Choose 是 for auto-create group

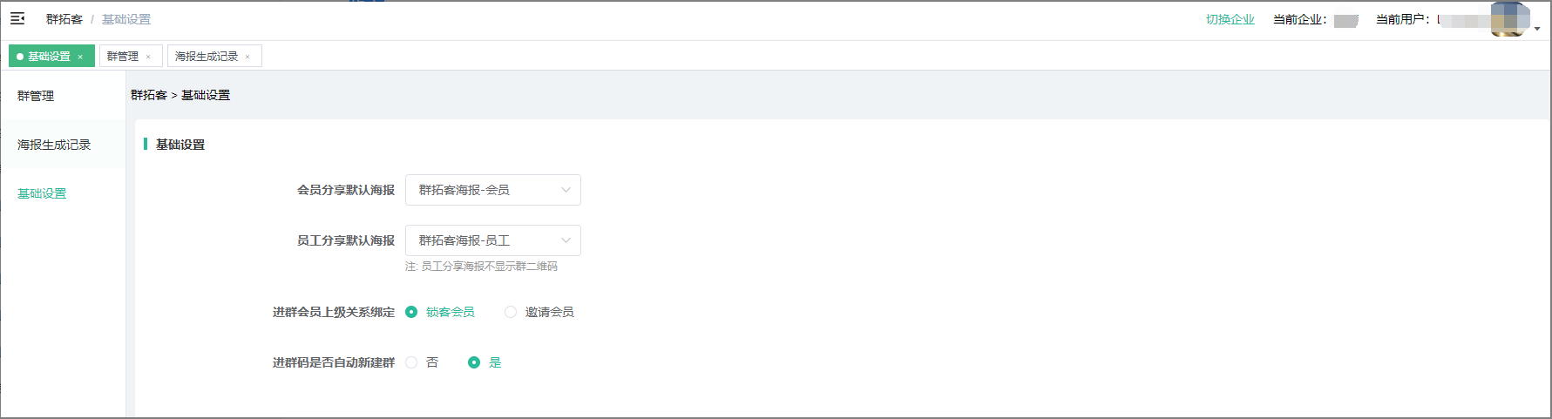(474, 362)
